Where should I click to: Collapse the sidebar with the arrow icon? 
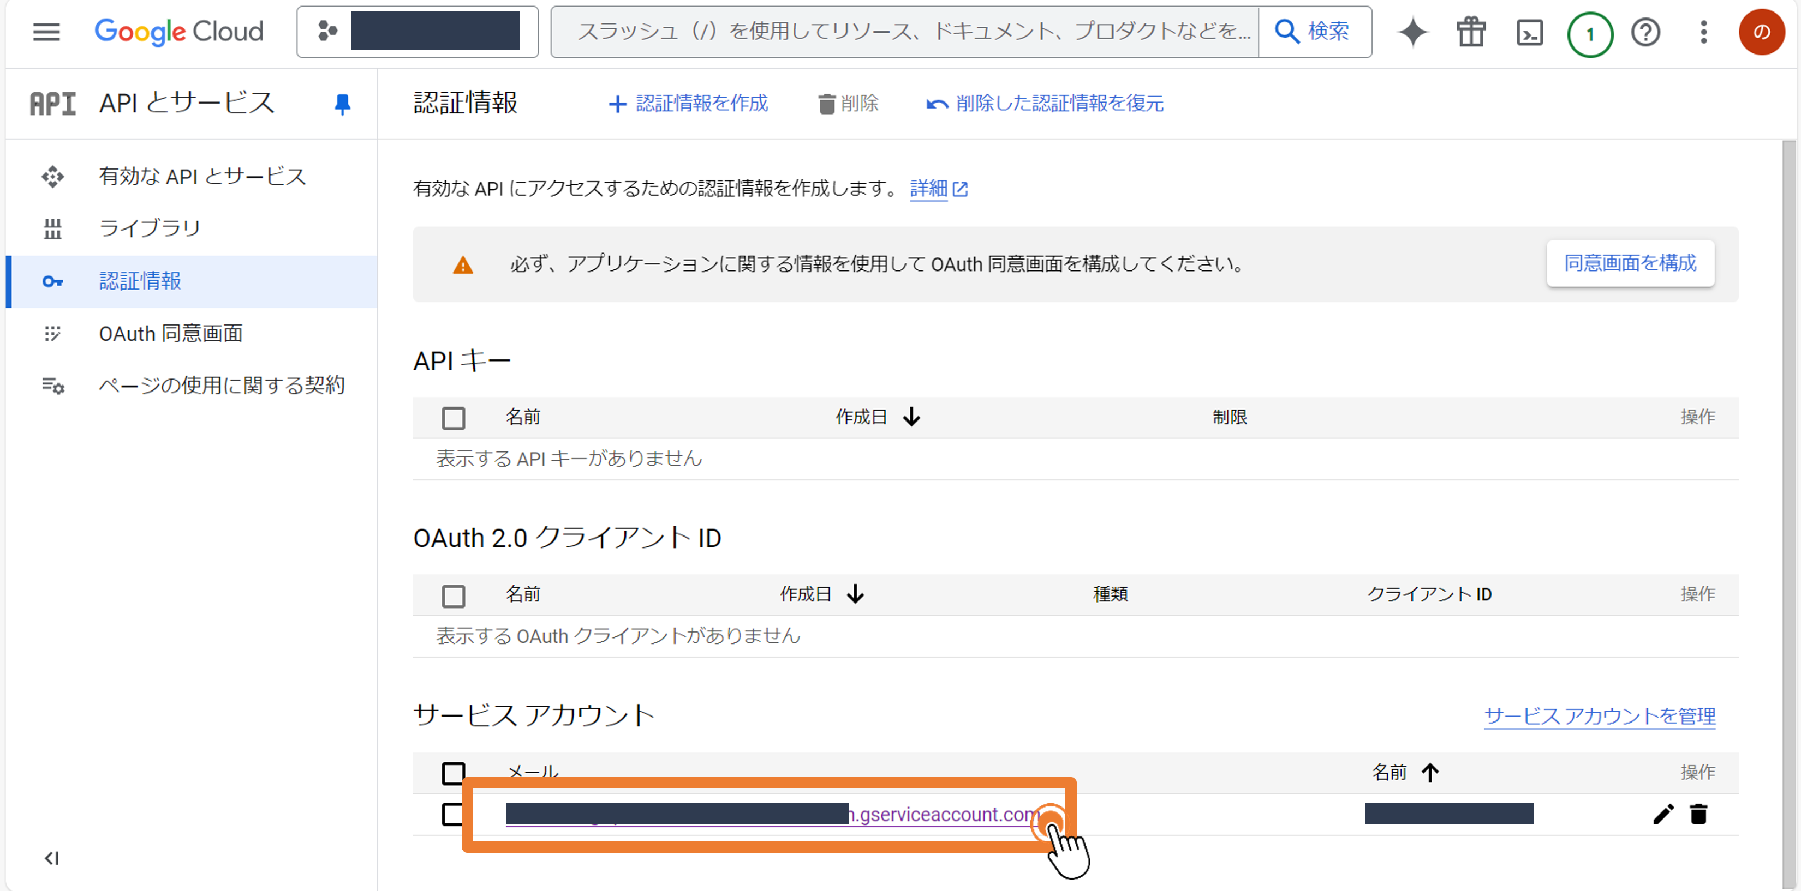pos(52,858)
